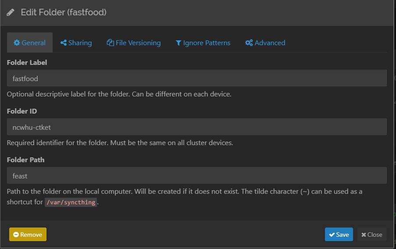Save the folder settings

pos(339,235)
